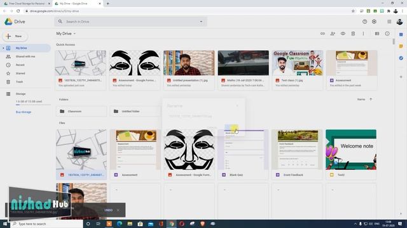Reload the page
407x228 pixels.
tap(18, 11)
